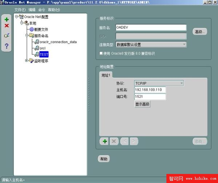Minimize the Oracle Net Manager window
Viewport: 218px width, 183px height.
(205, 2)
